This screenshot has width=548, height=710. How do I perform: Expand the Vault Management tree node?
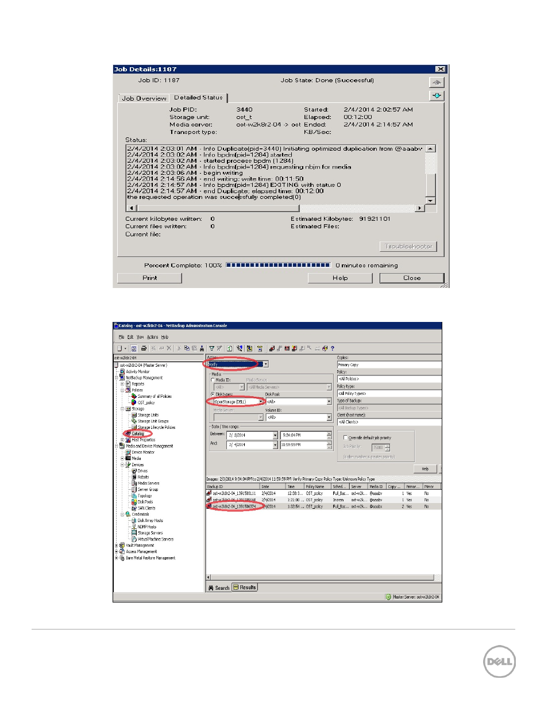coord(116,545)
